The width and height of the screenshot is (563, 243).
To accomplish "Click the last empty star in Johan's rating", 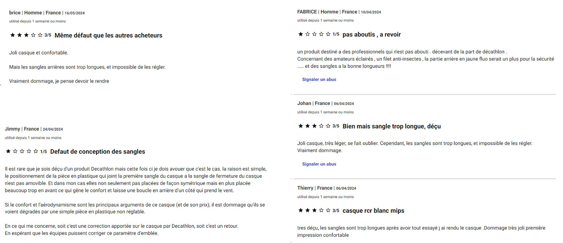I will click(x=328, y=126).
